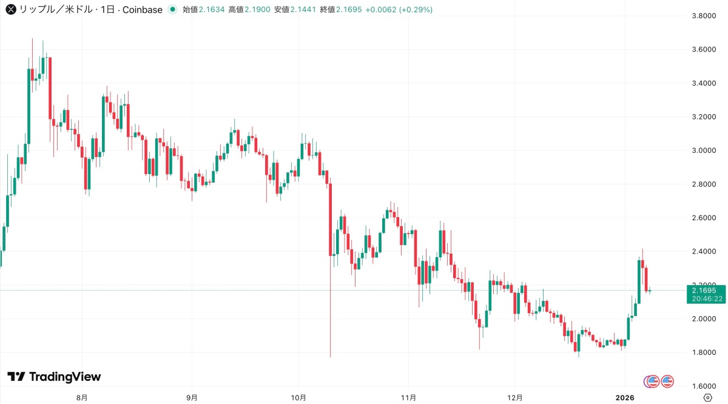Click the purple circle behind the flag icons

(647, 382)
